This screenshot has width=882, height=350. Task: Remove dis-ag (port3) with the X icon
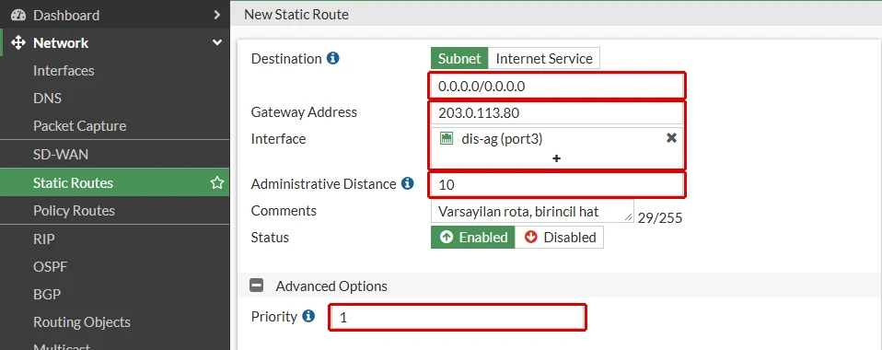671,138
